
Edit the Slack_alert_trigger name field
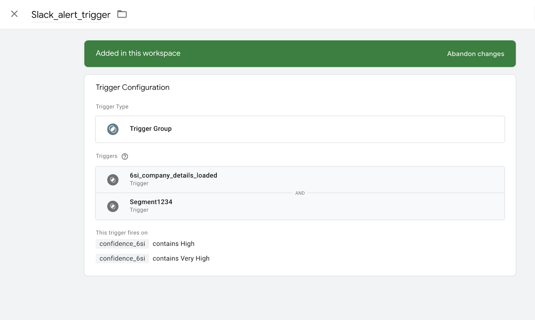[71, 15]
